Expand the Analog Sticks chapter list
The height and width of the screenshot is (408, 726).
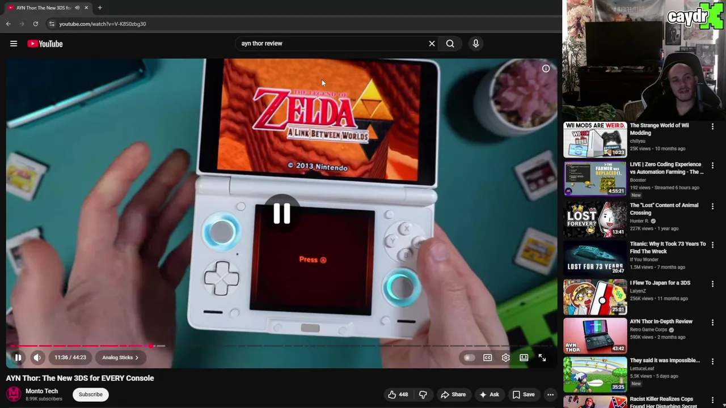click(120, 358)
